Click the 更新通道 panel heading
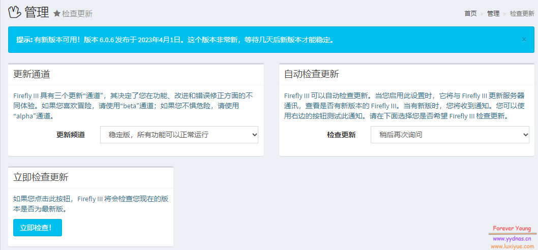538x250 pixels. point(32,74)
